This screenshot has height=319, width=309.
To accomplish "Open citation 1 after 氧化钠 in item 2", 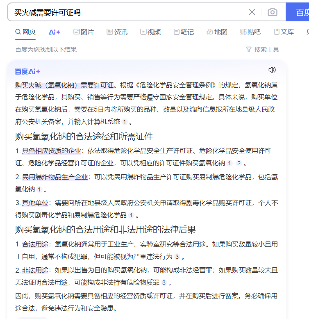I will [39, 190].
